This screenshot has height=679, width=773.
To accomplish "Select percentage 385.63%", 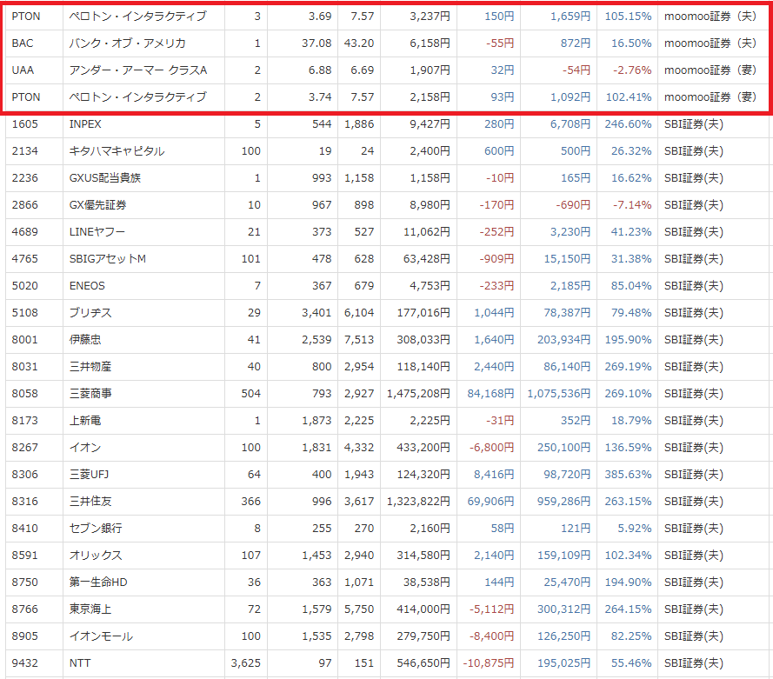I will [628, 475].
